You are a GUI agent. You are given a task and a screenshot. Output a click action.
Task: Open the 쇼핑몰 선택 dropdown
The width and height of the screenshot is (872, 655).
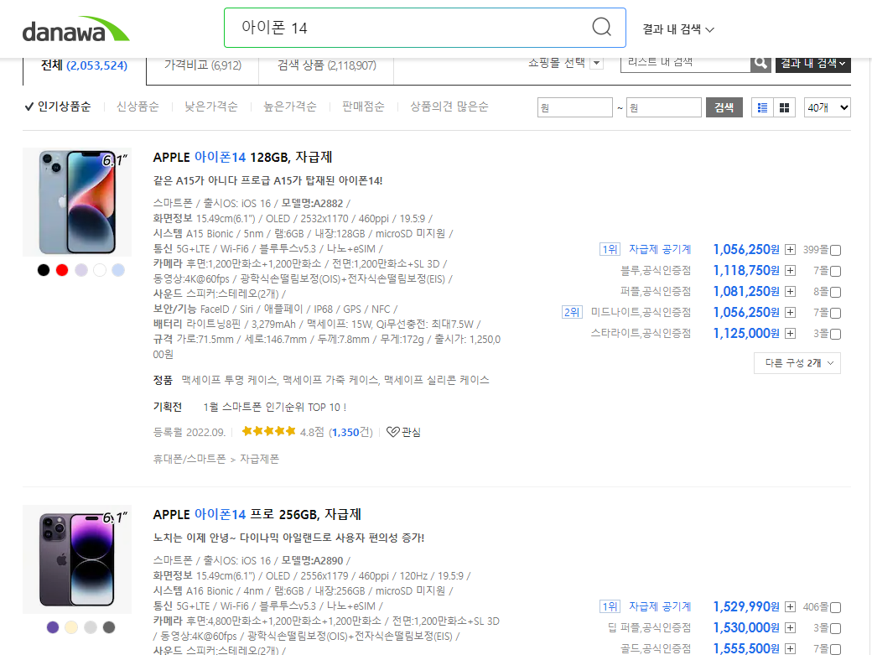coord(597,63)
